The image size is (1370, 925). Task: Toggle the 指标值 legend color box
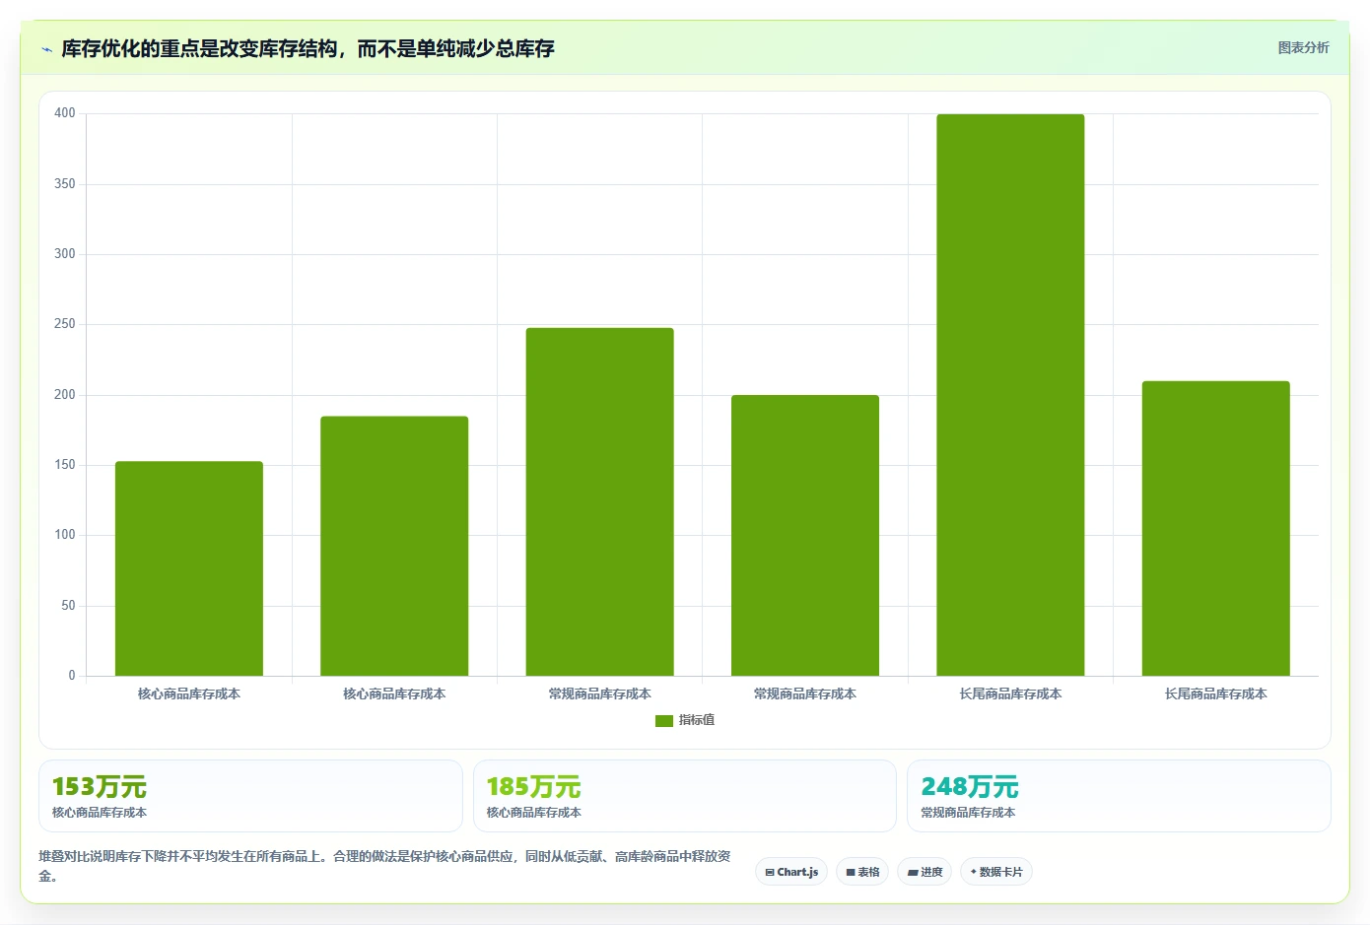click(664, 720)
